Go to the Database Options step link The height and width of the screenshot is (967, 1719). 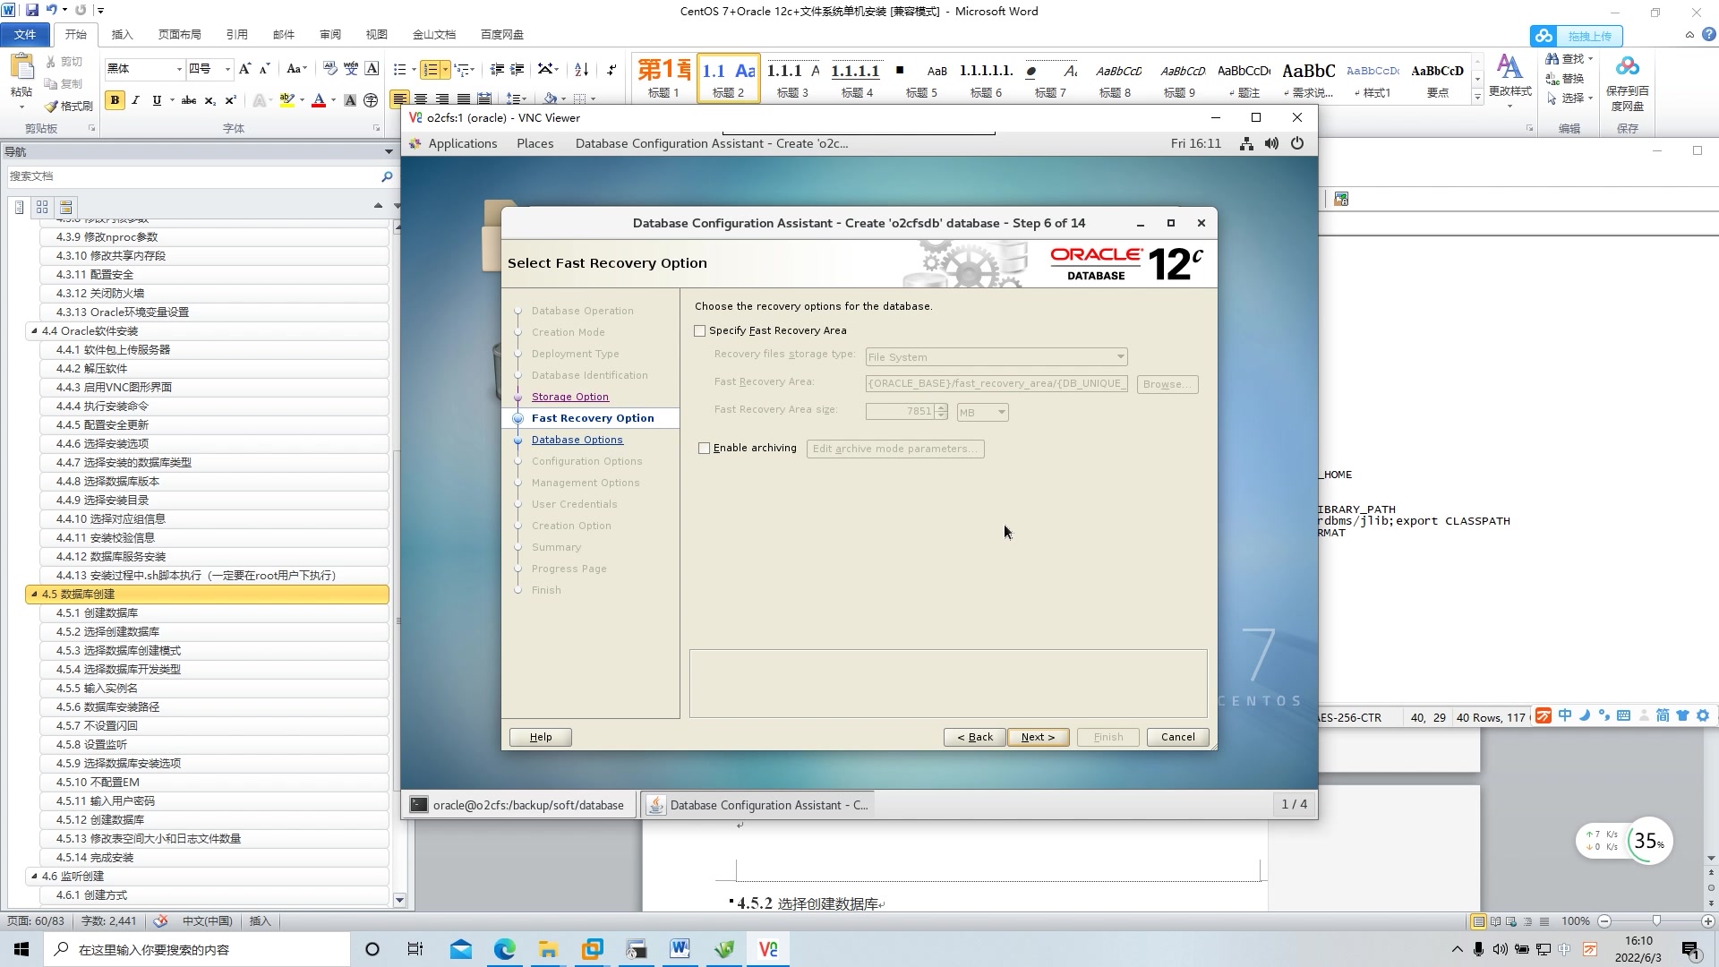(x=577, y=440)
